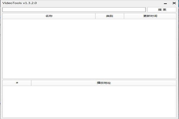Select the 播放地址 column header

[104, 83]
